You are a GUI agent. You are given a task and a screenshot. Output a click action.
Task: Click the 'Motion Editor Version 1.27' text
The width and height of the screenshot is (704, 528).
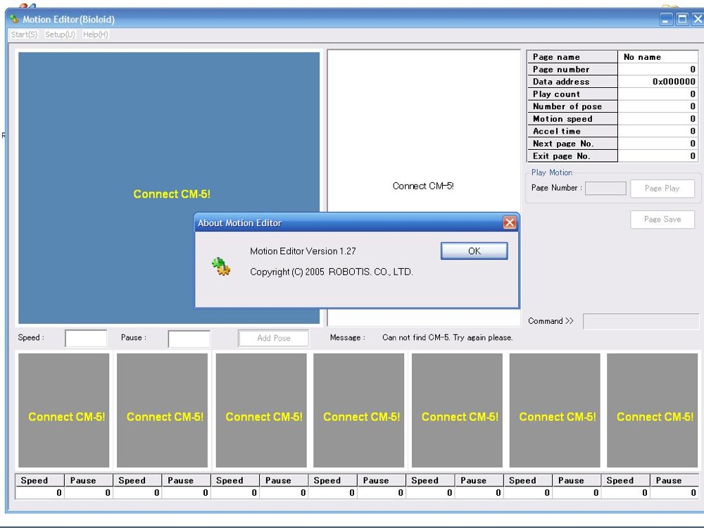[303, 251]
